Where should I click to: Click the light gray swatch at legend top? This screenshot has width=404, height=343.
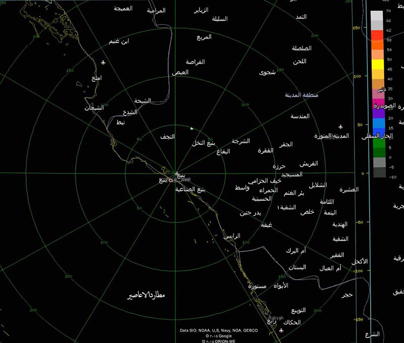pos(377,16)
